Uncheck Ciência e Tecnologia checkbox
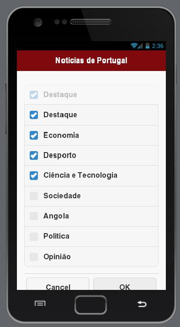Image resolution: width=180 pixels, height=327 pixels. [34, 175]
